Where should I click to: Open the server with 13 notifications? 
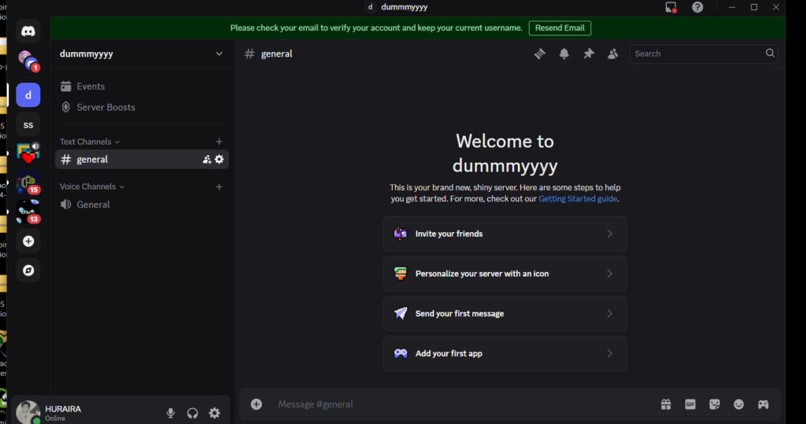point(28,212)
